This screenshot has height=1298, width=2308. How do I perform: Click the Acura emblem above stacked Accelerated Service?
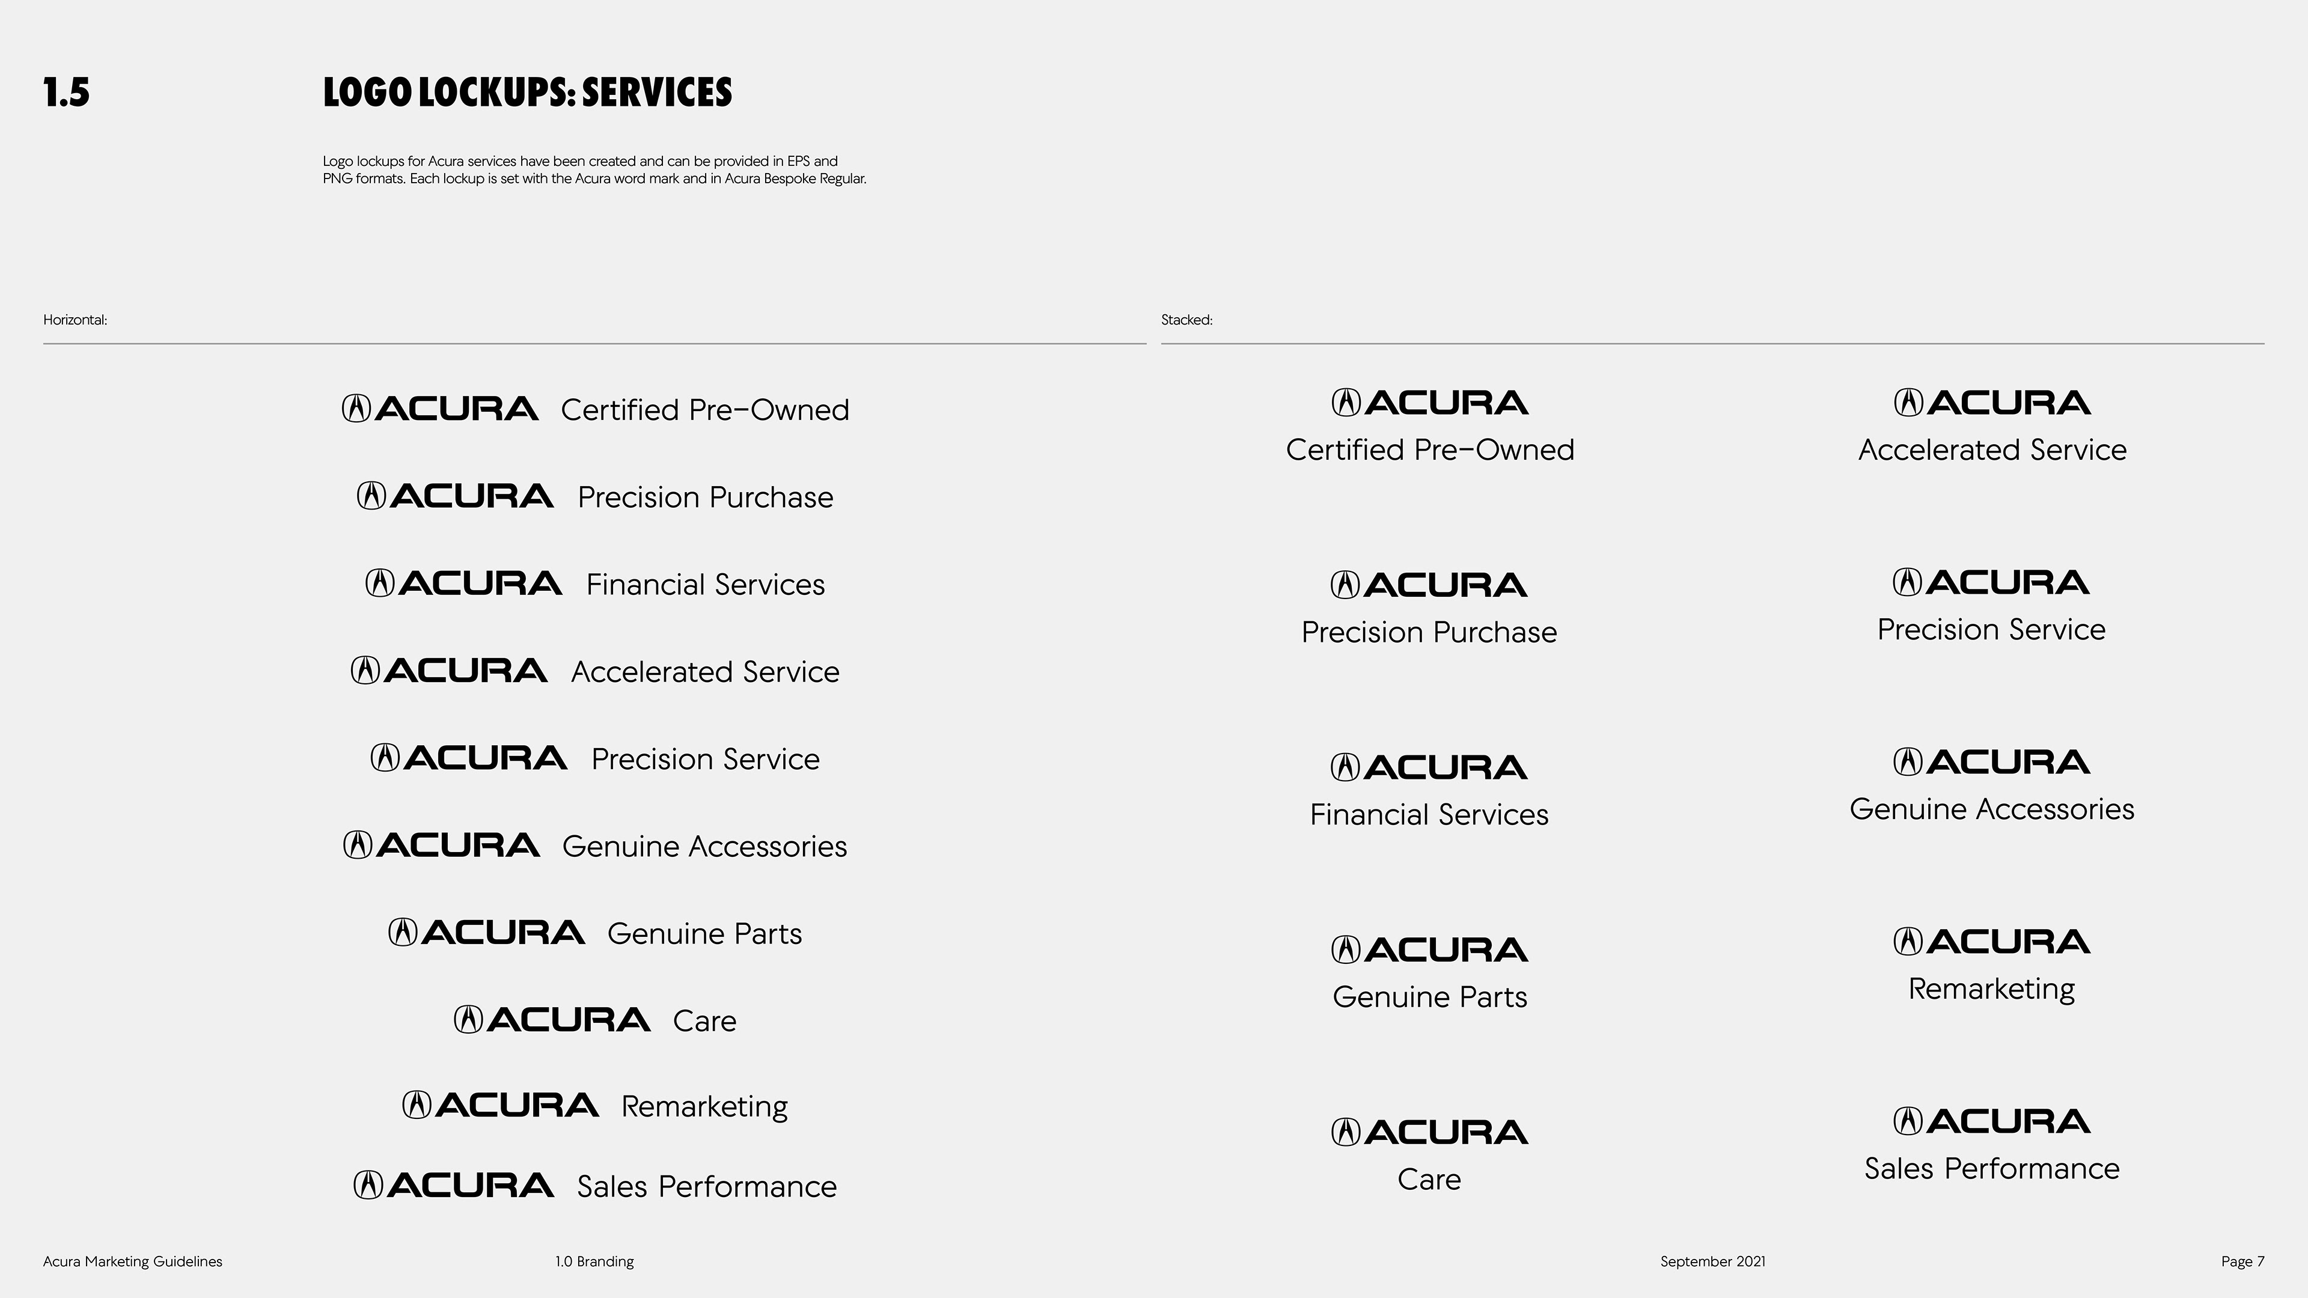tap(1908, 403)
